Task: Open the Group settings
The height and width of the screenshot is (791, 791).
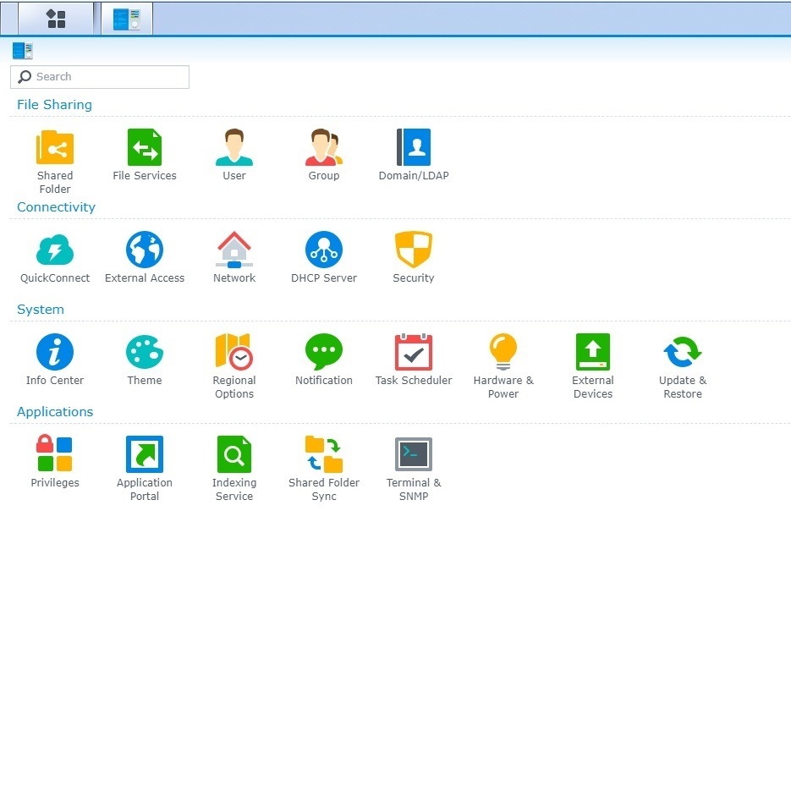Action: 323,146
